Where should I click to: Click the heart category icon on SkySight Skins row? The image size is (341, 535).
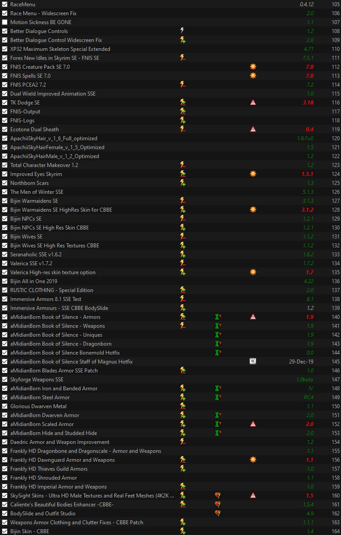point(218,495)
